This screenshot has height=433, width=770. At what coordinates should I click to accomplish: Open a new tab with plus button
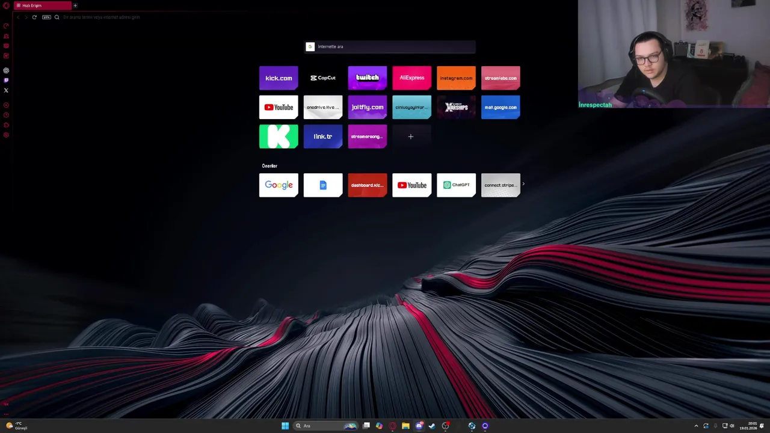click(x=75, y=5)
